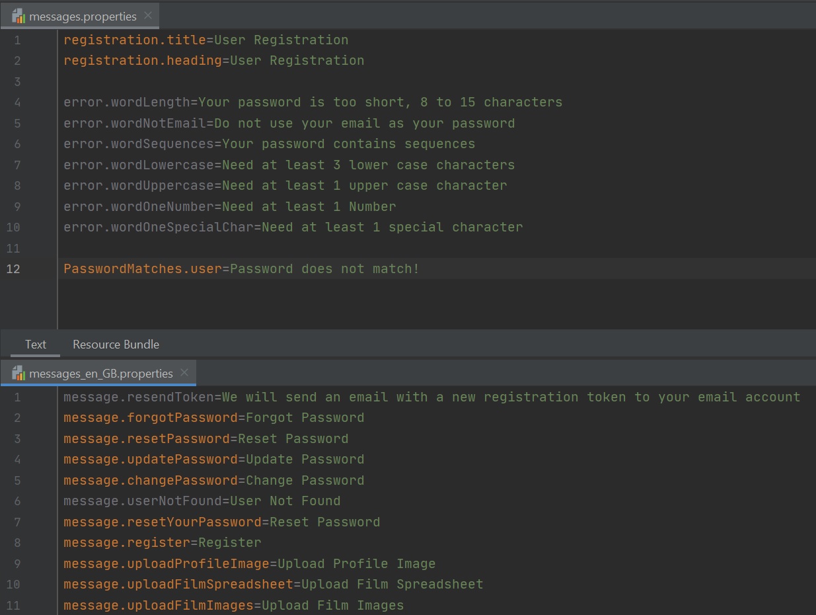Click the registration.title key in top editor
The image size is (816, 615).
point(135,40)
